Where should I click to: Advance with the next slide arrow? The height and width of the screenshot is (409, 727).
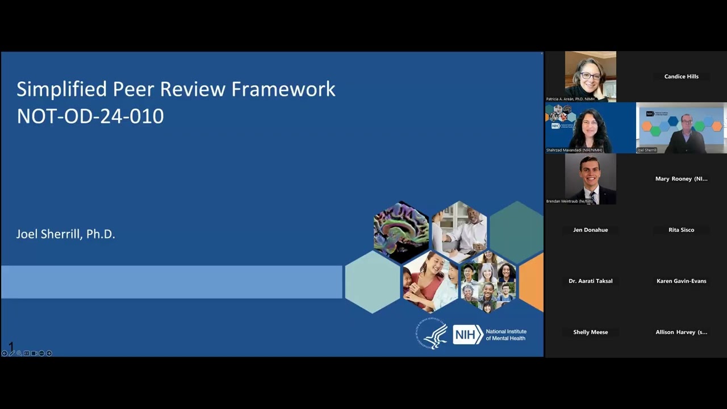[x=49, y=353]
